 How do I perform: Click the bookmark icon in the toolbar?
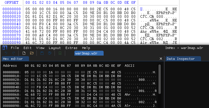pyautogui.click(x=60, y=53)
